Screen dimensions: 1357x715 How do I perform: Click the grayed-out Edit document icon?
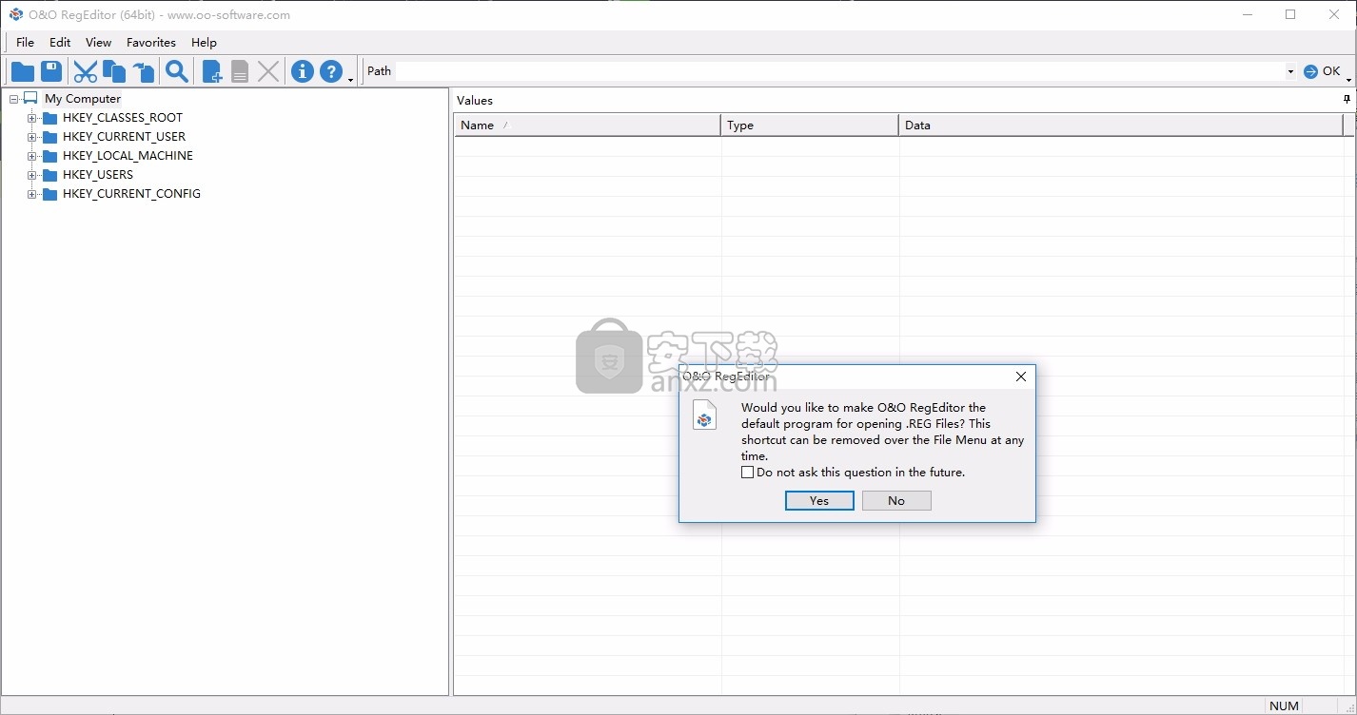pyautogui.click(x=240, y=71)
